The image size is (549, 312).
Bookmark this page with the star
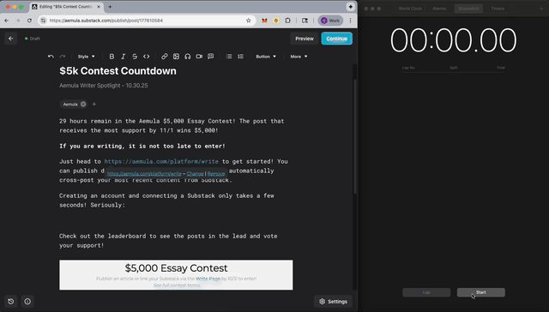[x=248, y=21]
